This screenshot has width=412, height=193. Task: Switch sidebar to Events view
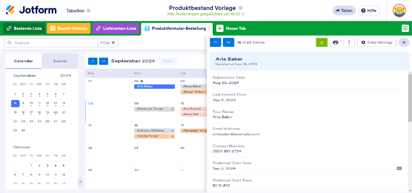pos(60,61)
